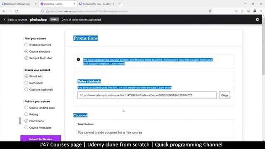
Task: Click the photoshop course title
Action: point(39,19)
